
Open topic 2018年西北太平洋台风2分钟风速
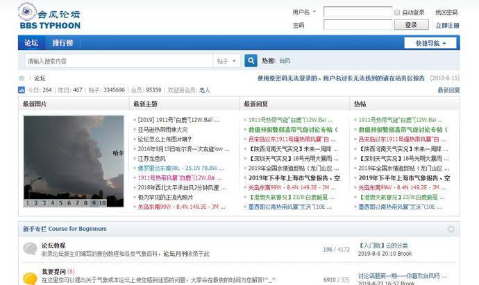182,188
